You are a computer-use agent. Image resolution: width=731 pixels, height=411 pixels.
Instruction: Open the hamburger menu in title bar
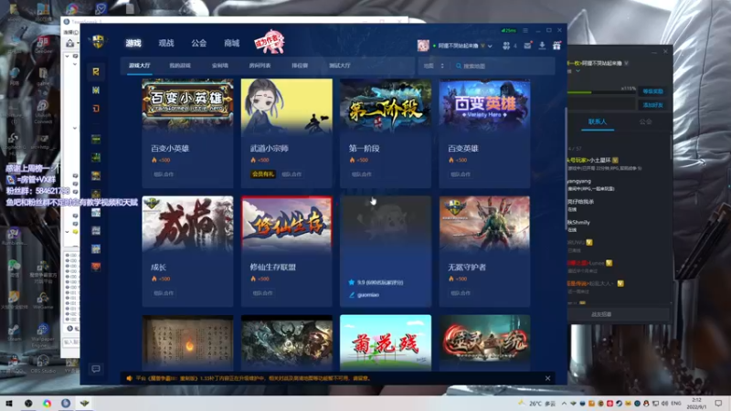(525, 30)
